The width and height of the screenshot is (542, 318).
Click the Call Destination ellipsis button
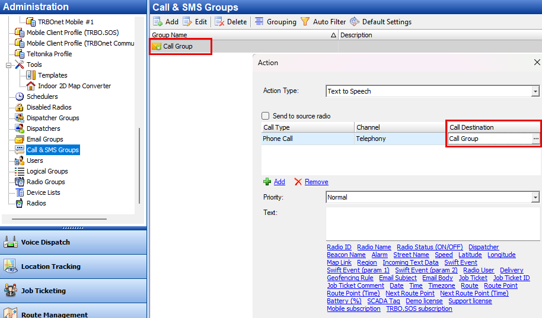point(535,139)
